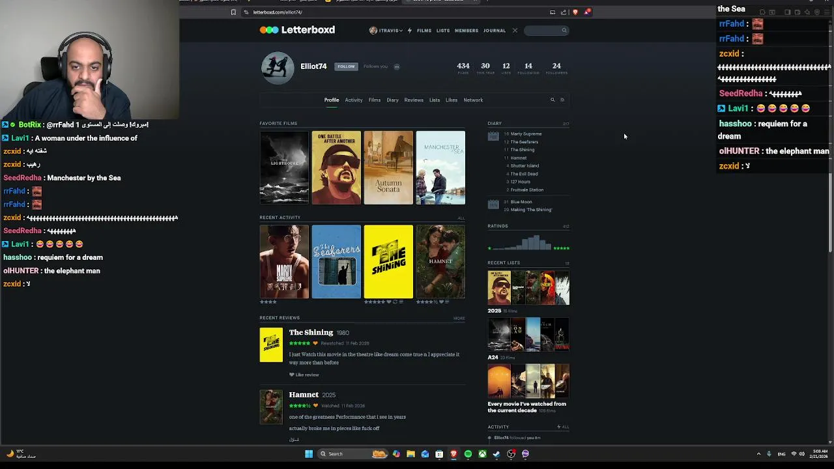Click the profile search magnifier icon
This screenshot has width=834, height=469.
(x=553, y=100)
